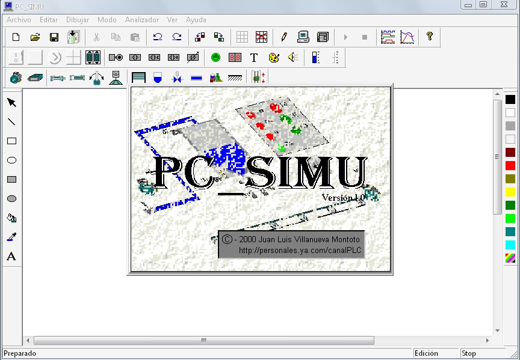Pick the red color swatch

click(510, 166)
